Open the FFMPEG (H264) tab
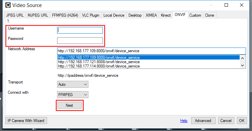 pyautogui.click(x=65, y=15)
